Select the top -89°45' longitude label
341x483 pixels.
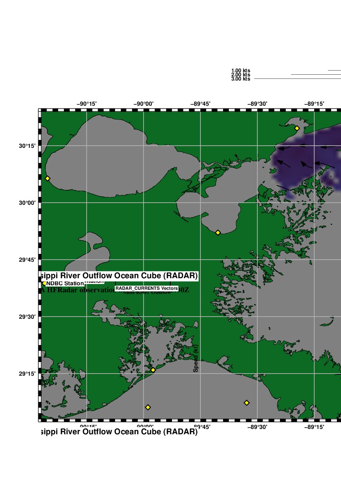(200, 103)
